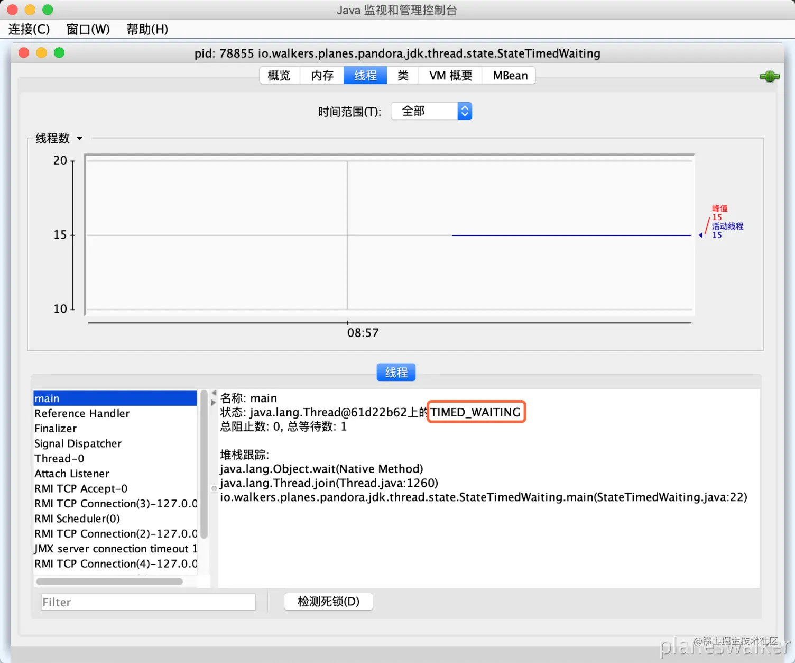Open the 概览 overview tab

pyautogui.click(x=279, y=75)
